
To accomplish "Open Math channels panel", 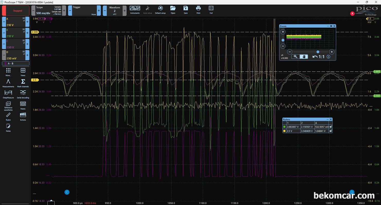I will click(x=23, y=83).
